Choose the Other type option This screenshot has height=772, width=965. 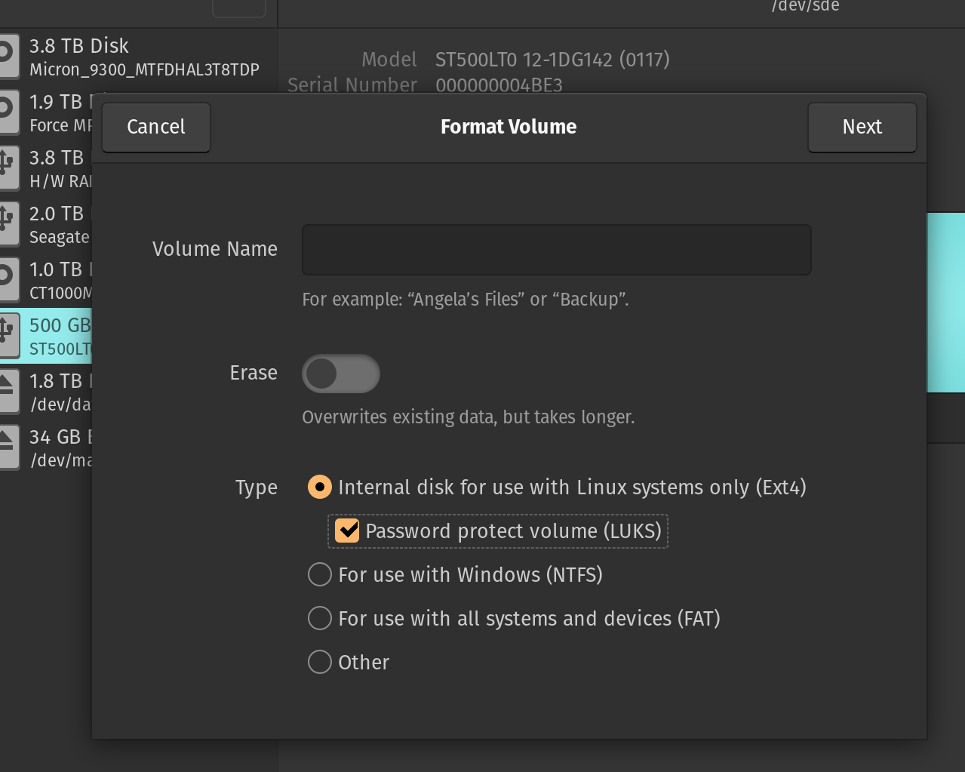[x=320, y=662]
